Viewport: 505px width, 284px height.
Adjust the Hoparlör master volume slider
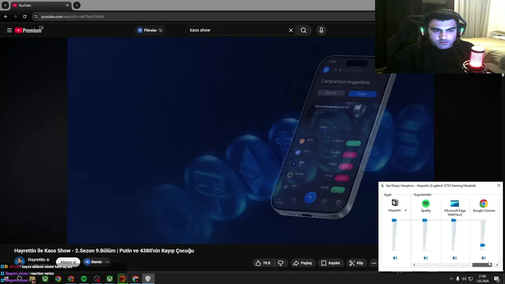tap(394, 220)
